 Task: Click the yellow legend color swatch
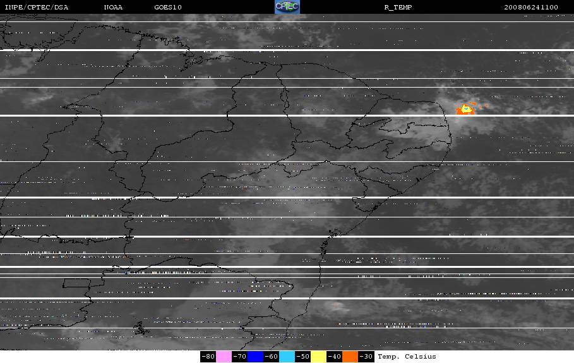tap(318, 357)
